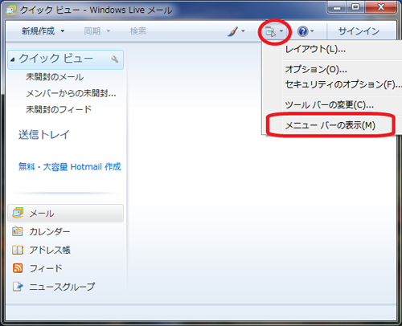
Task: Open the アドレス帳 address book icon
Action: (18, 250)
